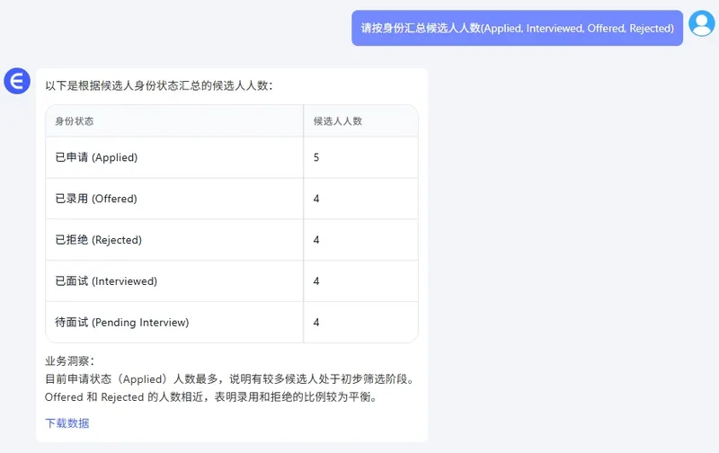Click the blue user avatar icon
This screenshot has width=719, height=453.
pos(701,23)
